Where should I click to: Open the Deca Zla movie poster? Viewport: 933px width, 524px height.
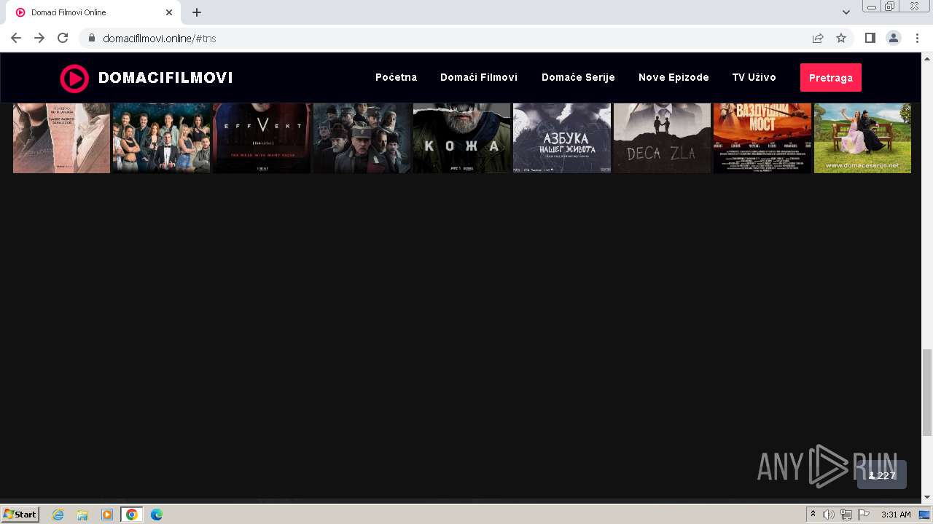[x=662, y=138]
